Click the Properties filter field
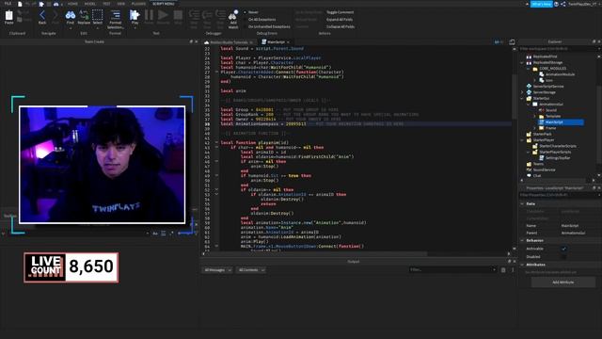Screen dimensions: 602x339 (559, 195)
